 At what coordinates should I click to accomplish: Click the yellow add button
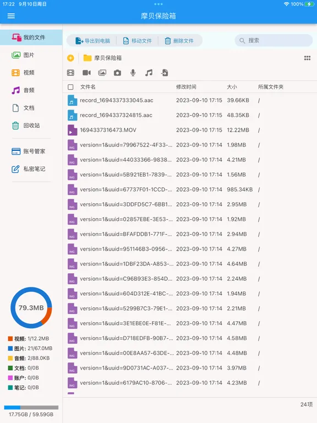70,58
